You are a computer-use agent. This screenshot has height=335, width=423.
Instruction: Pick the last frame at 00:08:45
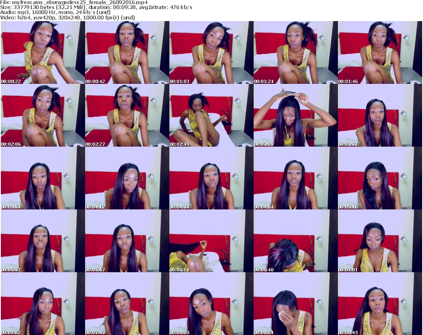(x=380, y=304)
